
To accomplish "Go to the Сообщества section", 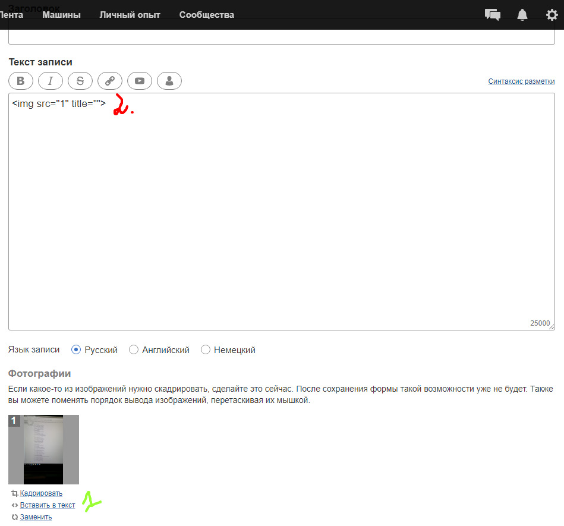I will point(206,15).
